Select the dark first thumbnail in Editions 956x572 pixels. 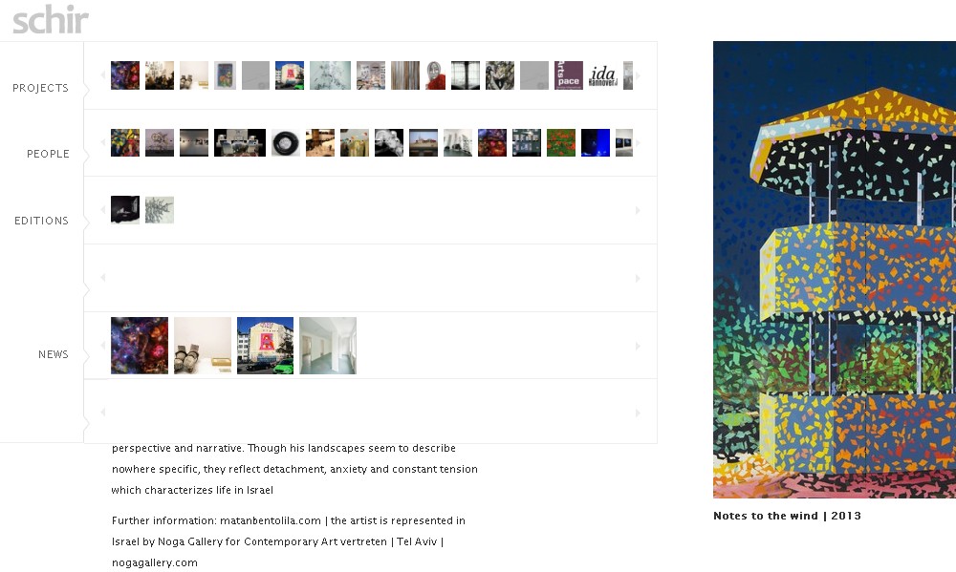pyautogui.click(x=125, y=209)
